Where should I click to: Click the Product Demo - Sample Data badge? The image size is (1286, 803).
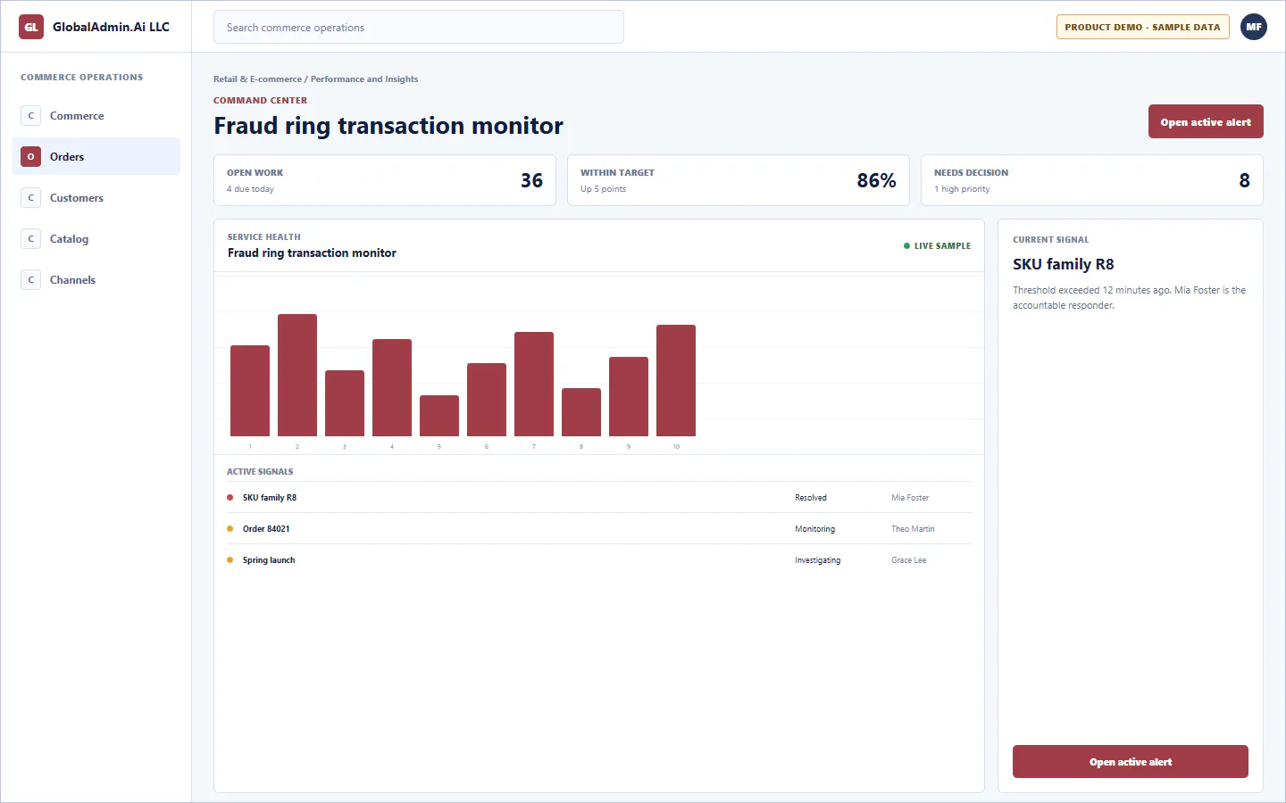click(1142, 27)
